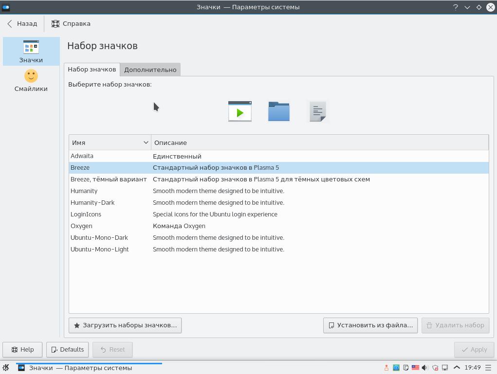This screenshot has width=497, height=374.
Task: Open the clipboard tray icon
Action: [x=405, y=368]
